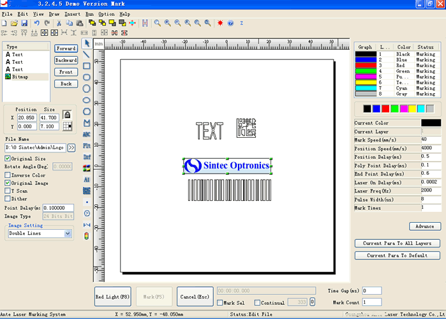Click the blue Help question icon
Screen dimensions: 446x319
[x=231, y=23]
